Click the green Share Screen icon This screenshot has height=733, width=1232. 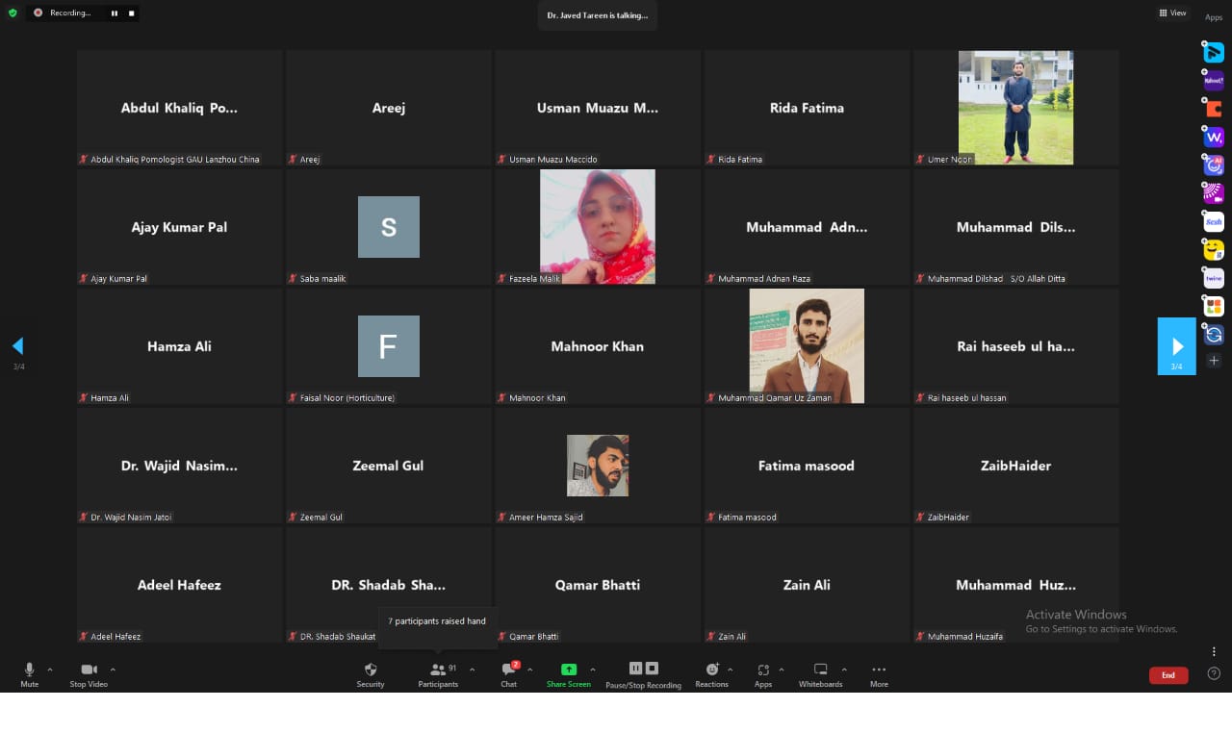[568, 670]
